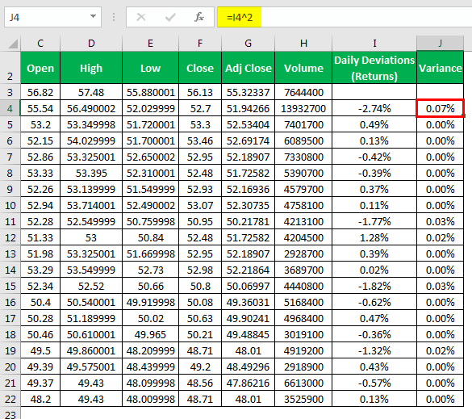Click the Name Box showing J4
The height and width of the screenshot is (419, 472).
52,17
